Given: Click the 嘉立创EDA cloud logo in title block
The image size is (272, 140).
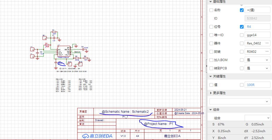Looking at the screenshot, I should 97,136.
